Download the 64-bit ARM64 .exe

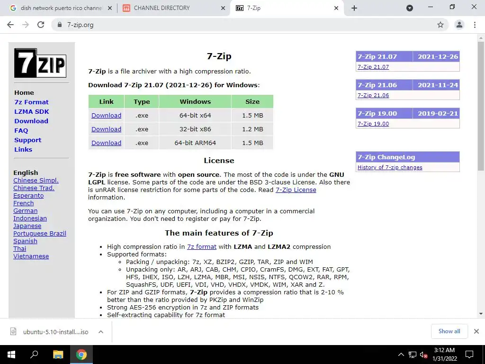[106, 143]
